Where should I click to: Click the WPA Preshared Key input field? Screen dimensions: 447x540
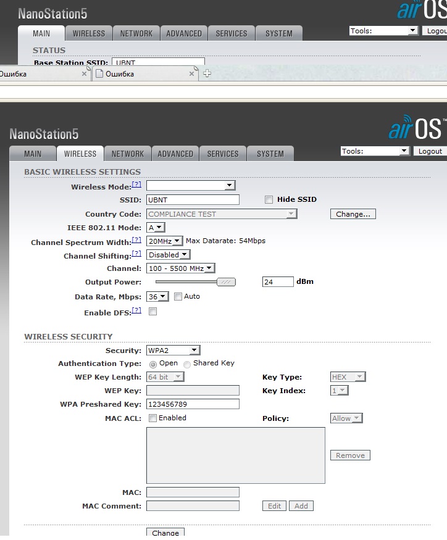193,404
